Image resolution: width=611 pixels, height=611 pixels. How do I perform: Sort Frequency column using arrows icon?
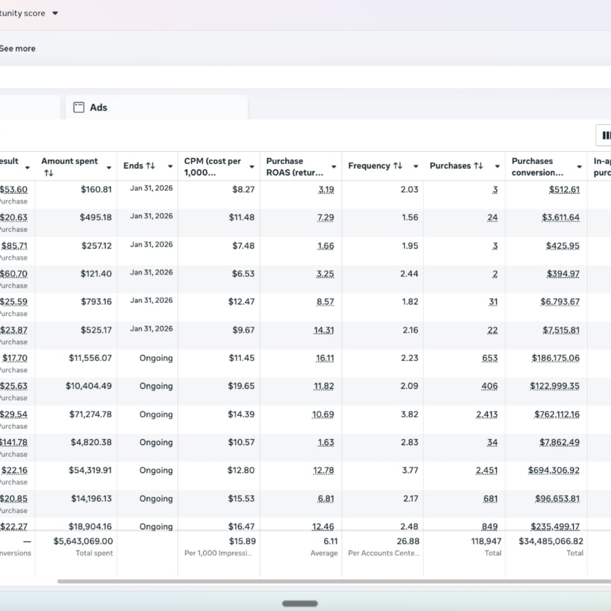[397, 166]
